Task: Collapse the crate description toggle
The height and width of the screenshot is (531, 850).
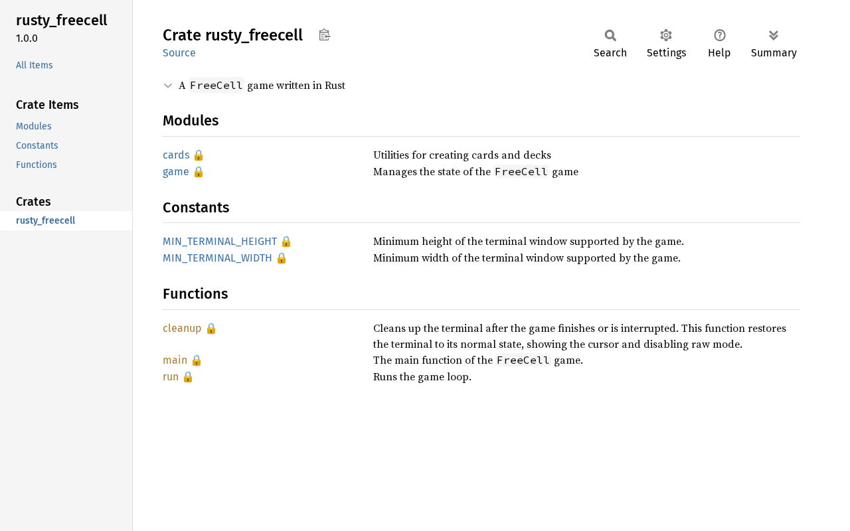Action: [x=168, y=86]
